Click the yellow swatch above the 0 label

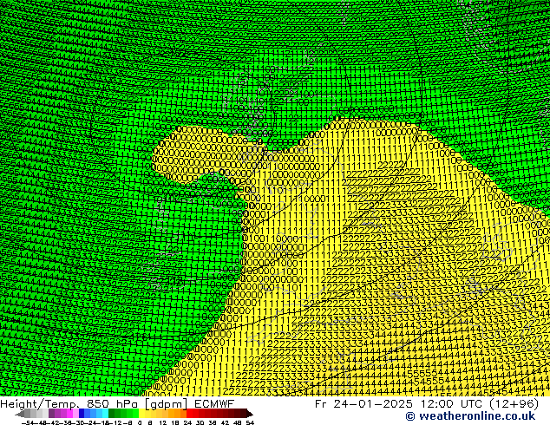tap(141, 414)
